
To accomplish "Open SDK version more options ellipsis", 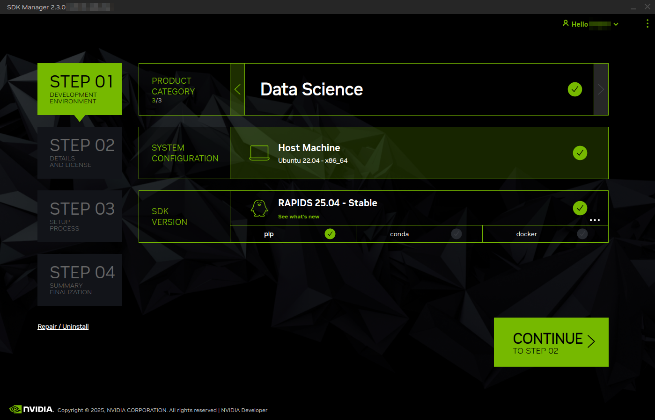I will pos(595,220).
